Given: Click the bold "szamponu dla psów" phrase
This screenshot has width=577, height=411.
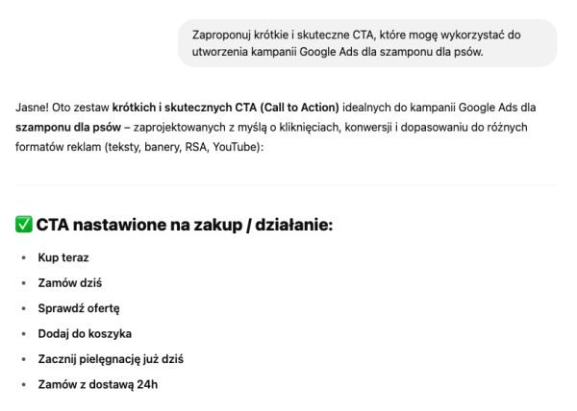Looking at the screenshot, I should click(x=68, y=128).
